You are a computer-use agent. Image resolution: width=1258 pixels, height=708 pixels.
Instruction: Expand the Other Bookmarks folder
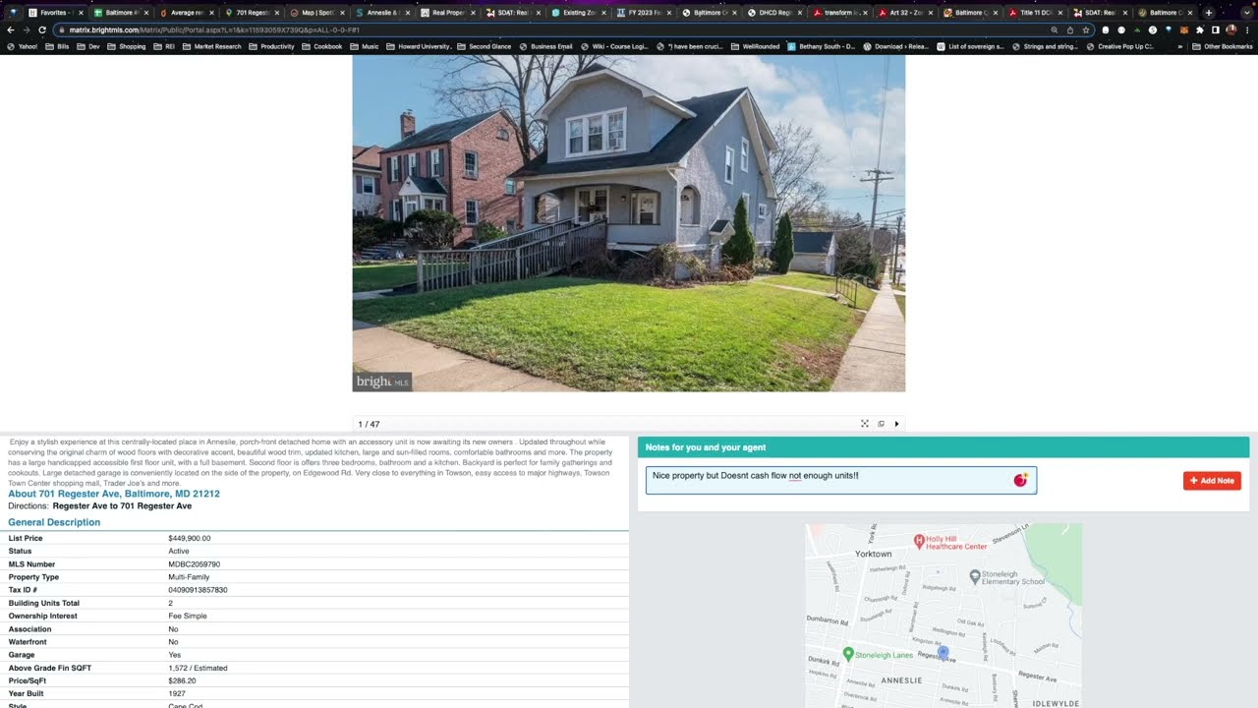point(1222,46)
